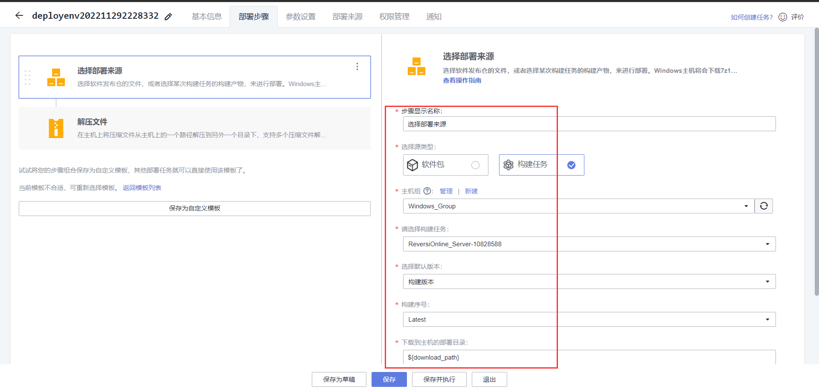This screenshot has width=819, height=392.
Task: Click the gear icon in the 构建任务 option
Action: pyautogui.click(x=508, y=165)
